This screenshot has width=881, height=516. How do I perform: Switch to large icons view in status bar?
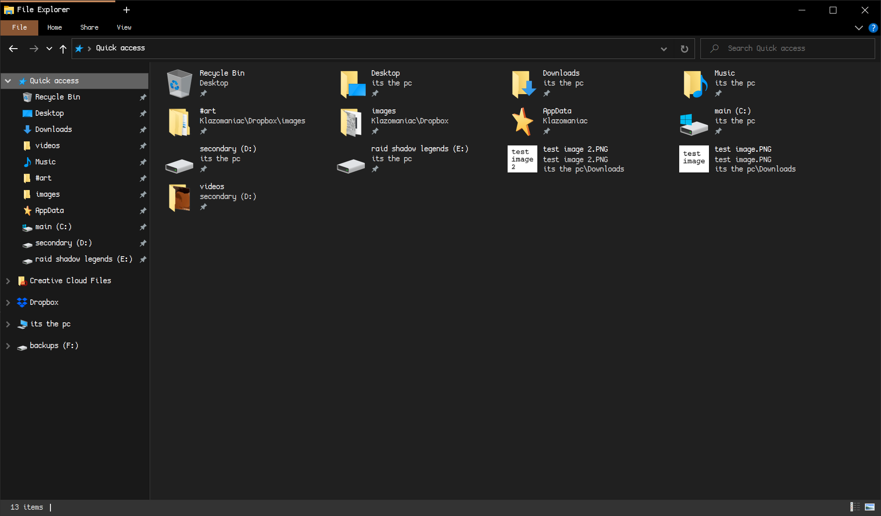click(870, 507)
